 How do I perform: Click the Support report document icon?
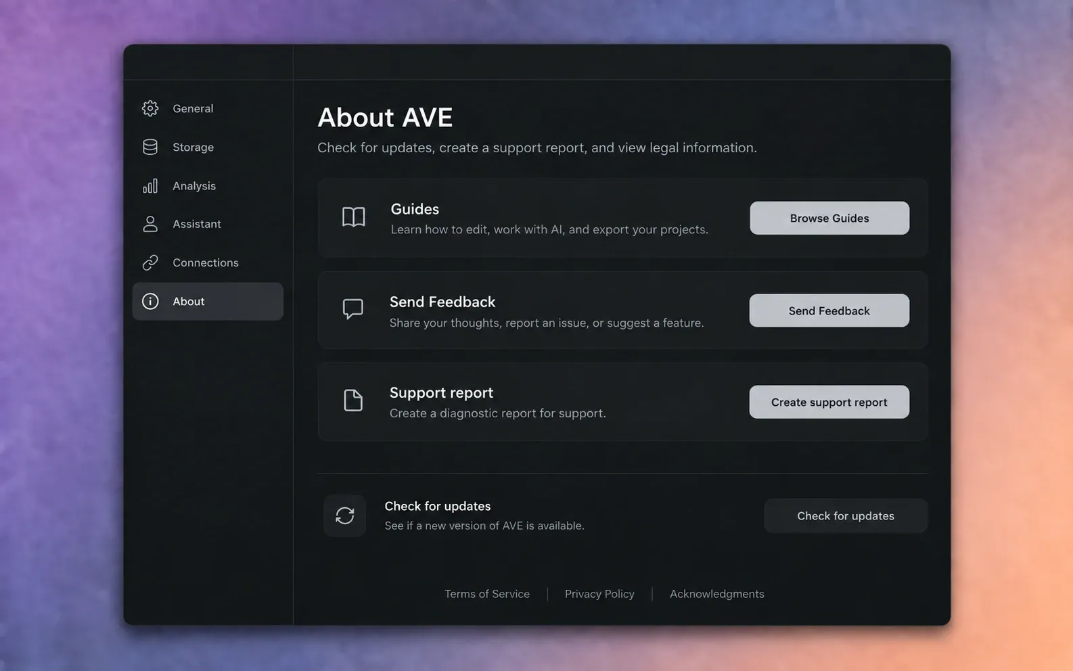click(x=352, y=400)
